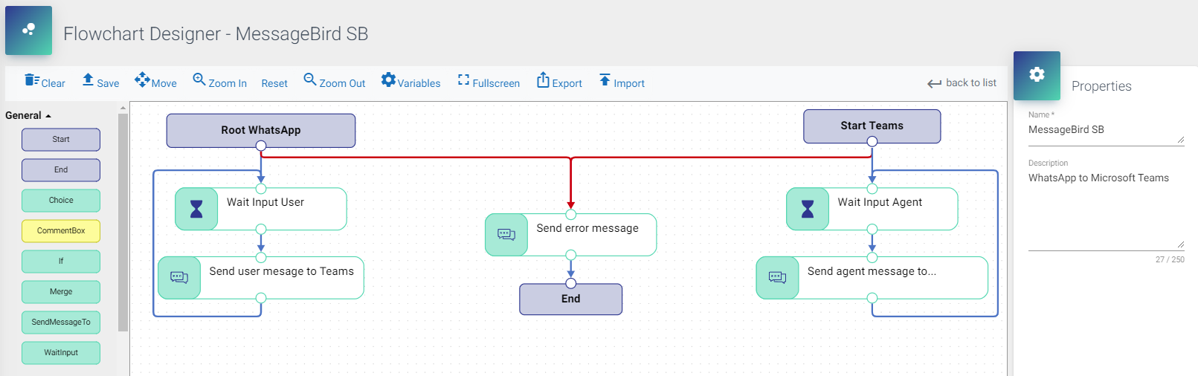Image resolution: width=1198 pixels, height=376 pixels.
Task: Pick the yellow CommentBox palette item
Action: pyautogui.click(x=61, y=231)
